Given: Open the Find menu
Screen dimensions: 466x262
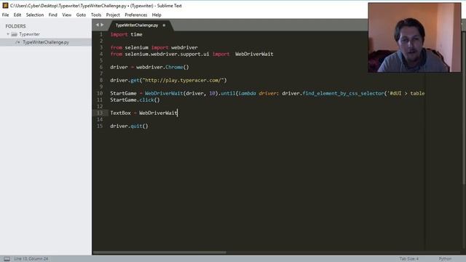Looking at the screenshot, I should 53,15.
